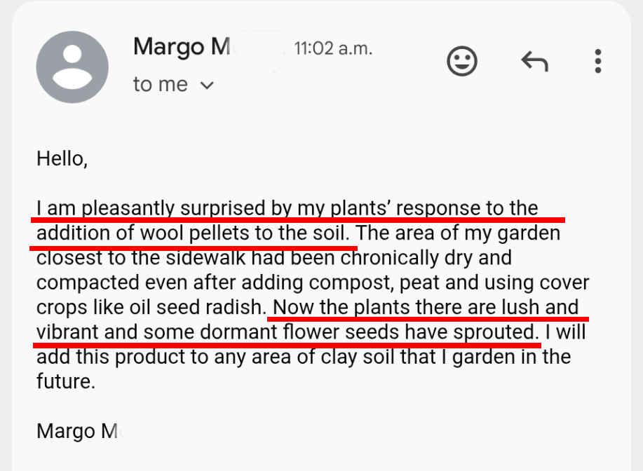
Task: Open the three-dot more options menu
Action: [598, 61]
